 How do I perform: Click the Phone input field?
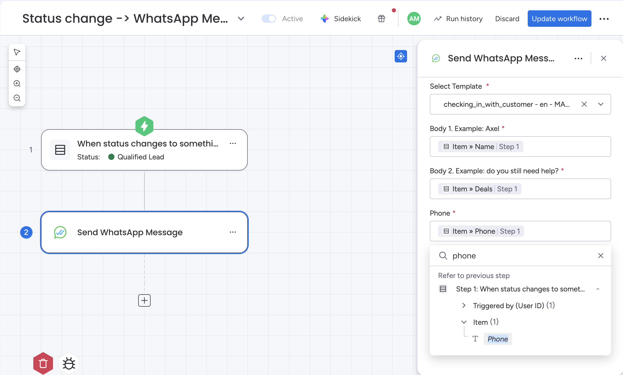pyautogui.click(x=520, y=231)
